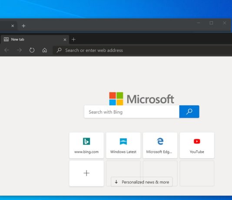
Task: Close the tab in the background window
Action: 13,26
